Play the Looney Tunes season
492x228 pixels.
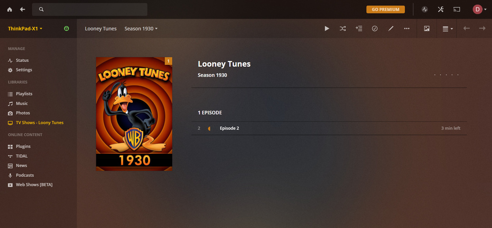point(326,28)
